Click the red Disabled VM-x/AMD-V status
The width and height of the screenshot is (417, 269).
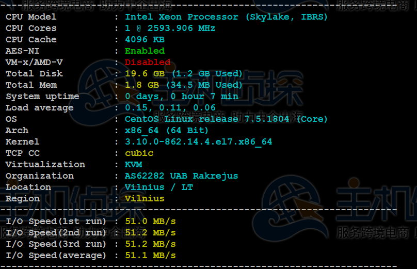pyautogui.click(x=148, y=62)
